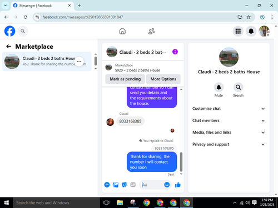Open Facebook notifications bell
278x208 pixels.
[251, 31]
